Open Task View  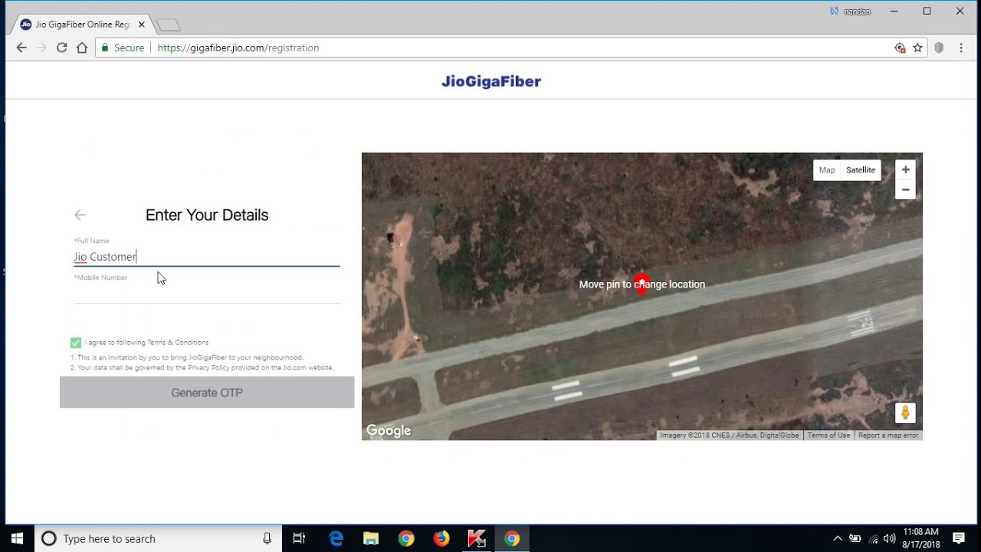click(299, 538)
